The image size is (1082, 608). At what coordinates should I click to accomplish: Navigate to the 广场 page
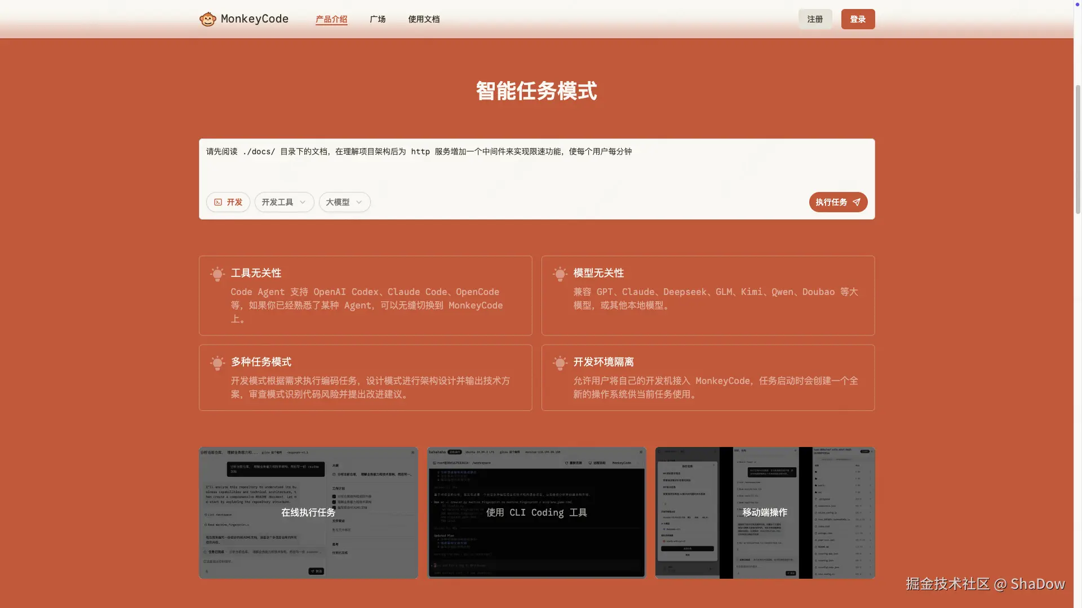[x=378, y=19]
